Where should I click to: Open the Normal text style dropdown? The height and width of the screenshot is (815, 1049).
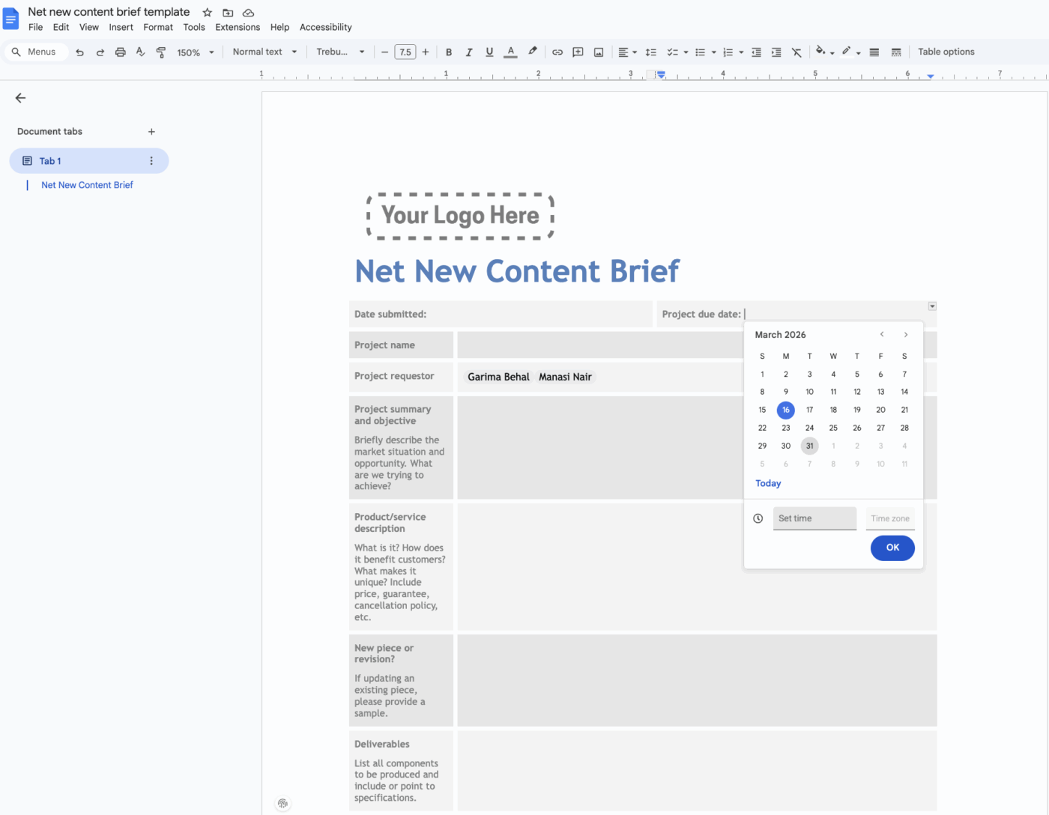tap(264, 52)
